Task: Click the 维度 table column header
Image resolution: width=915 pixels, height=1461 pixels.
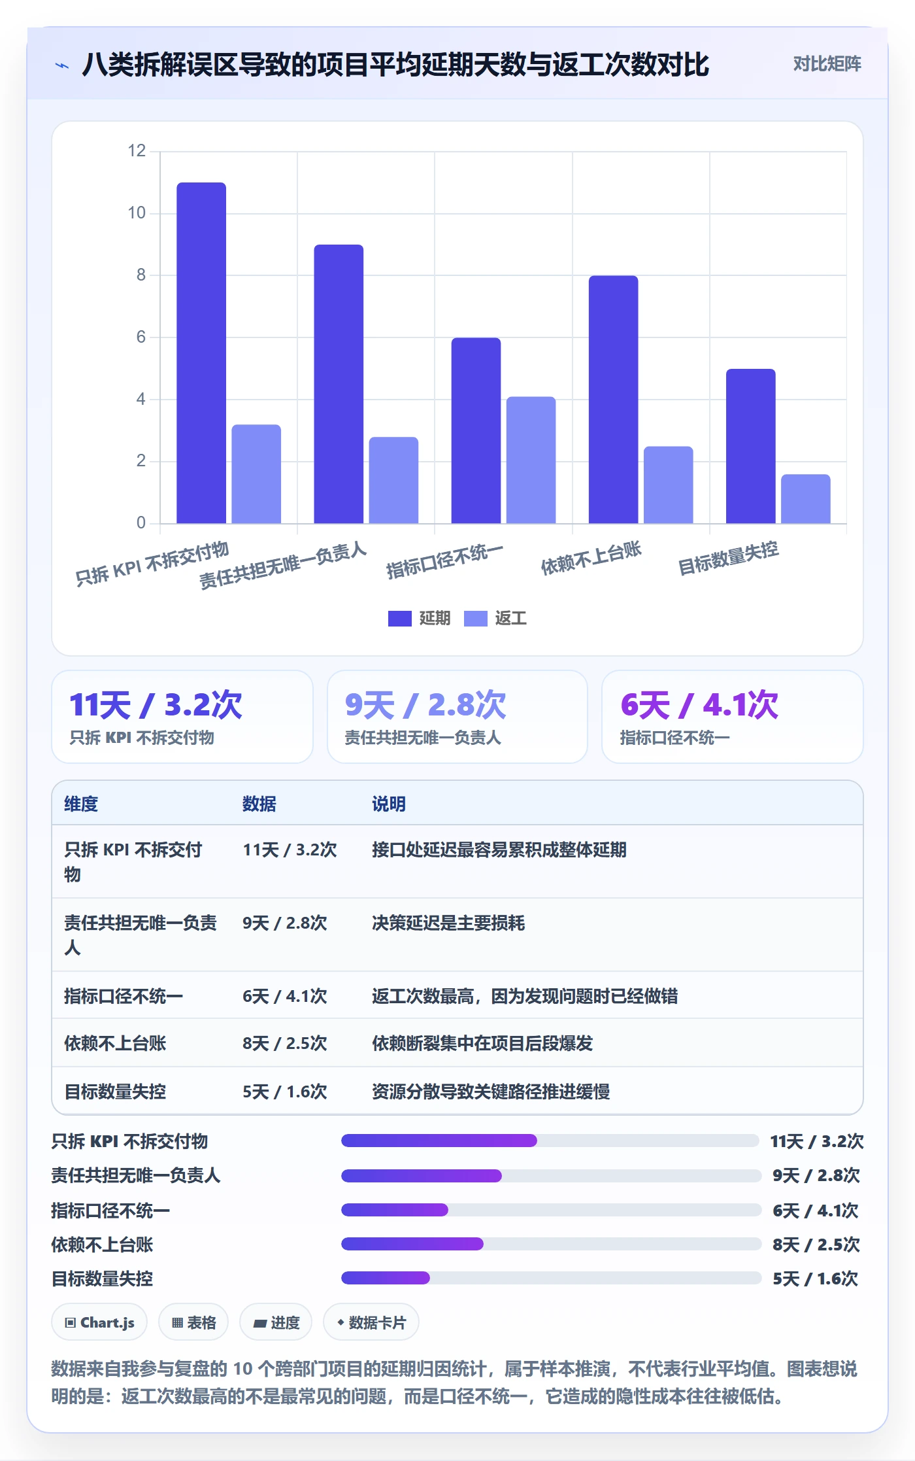Action: click(x=81, y=804)
